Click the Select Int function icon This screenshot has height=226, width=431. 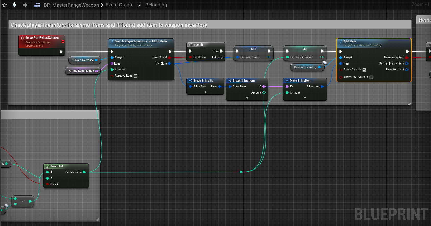point(47,166)
